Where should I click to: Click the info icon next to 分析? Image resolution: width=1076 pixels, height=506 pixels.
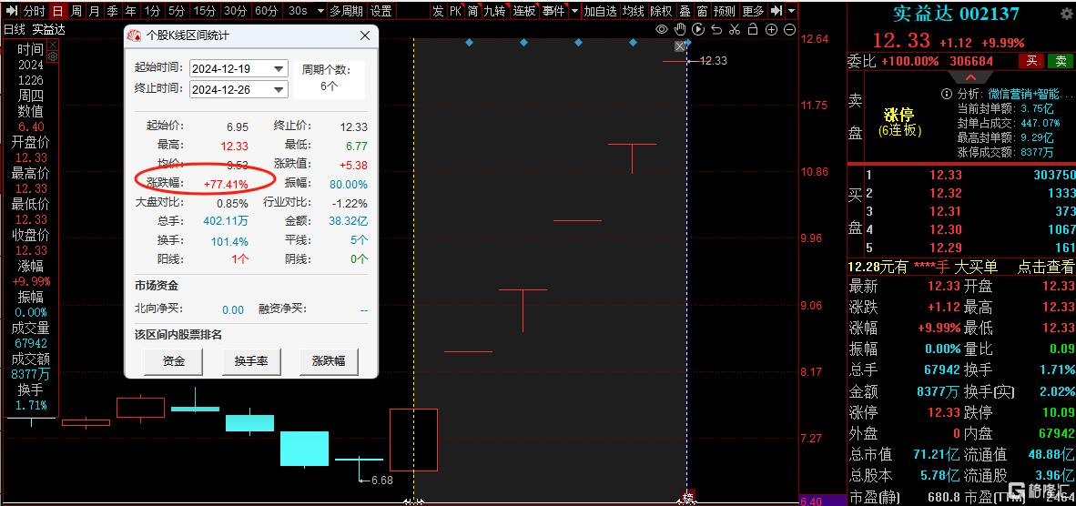[947, 94]
